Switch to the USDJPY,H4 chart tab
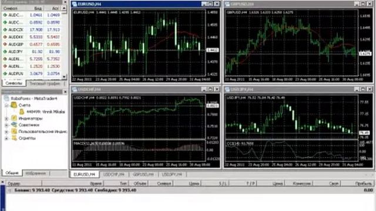This screenshot has height=211, width=376. click(x=172, y=175)
